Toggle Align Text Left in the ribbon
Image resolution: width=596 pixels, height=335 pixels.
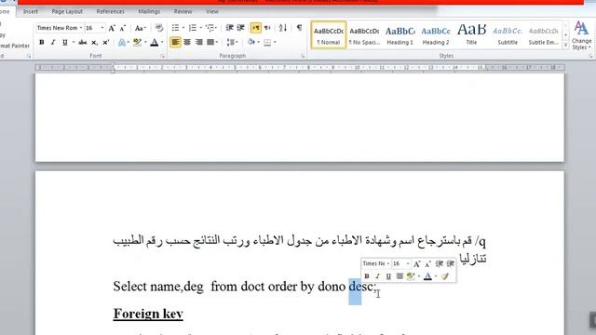point(175,42)
